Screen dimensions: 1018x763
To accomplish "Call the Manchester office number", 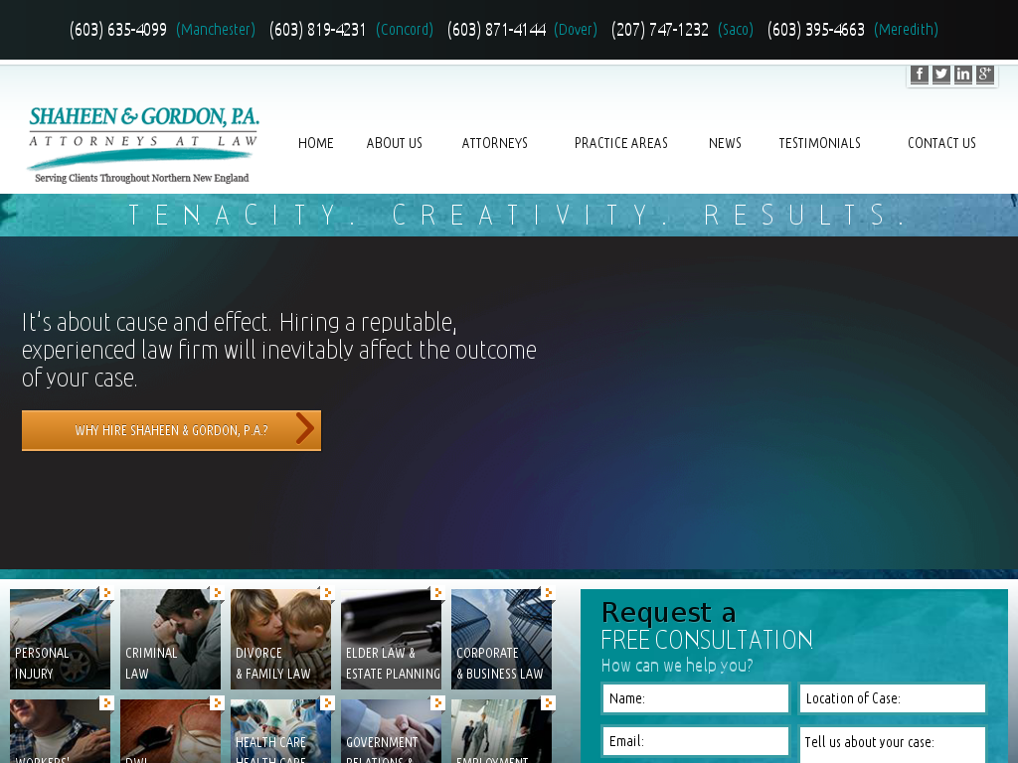I will pyautogui.click(x=118, y=30).
